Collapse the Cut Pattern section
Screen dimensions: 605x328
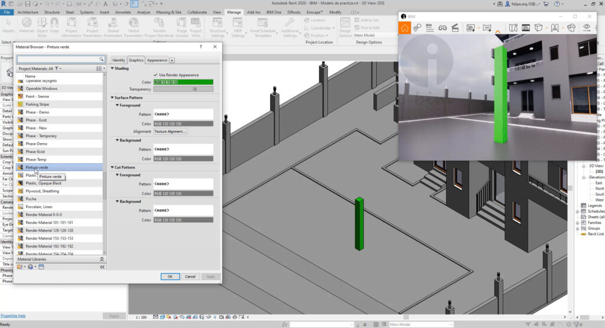113,167
